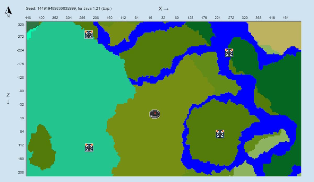Click the -224 tick on Z axis
Image resolution: width=314 pixels, height=182 pixels.
[20, 50]
